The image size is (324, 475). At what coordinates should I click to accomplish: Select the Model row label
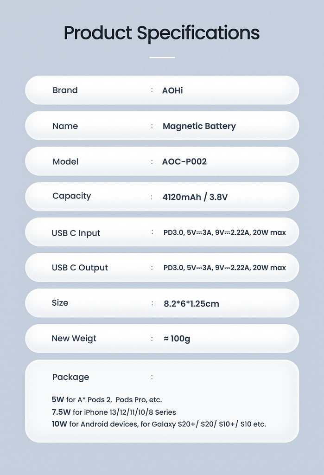pyautogui.click(x=65, y=161)
